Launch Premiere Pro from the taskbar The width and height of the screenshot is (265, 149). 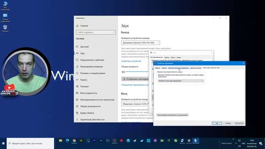(94, 141)
